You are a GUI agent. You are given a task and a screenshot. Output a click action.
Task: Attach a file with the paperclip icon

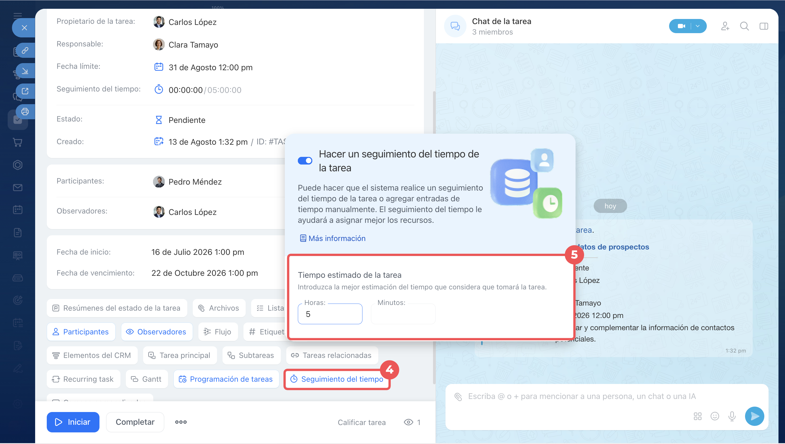tap(458, 397)
